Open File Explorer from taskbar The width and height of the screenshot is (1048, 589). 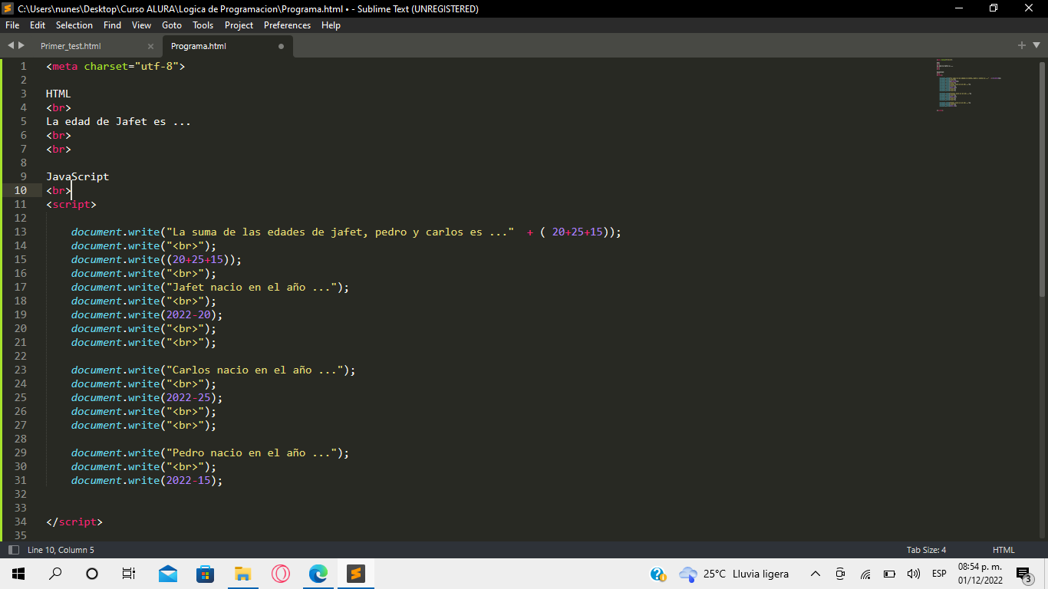(x=243, y=574)
